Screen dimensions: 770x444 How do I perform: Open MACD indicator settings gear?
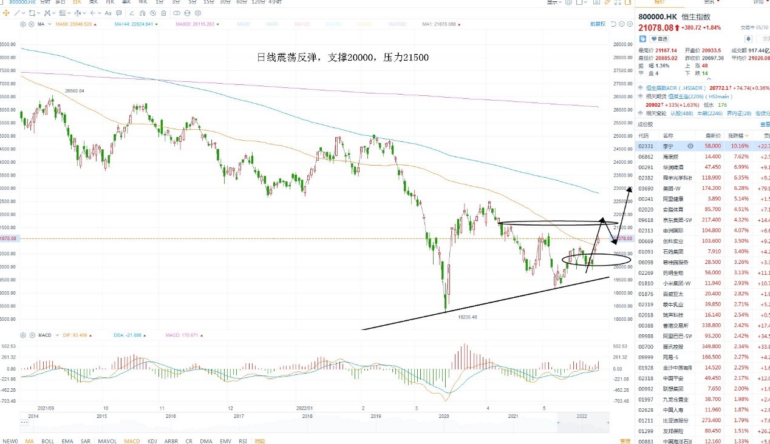23,335
